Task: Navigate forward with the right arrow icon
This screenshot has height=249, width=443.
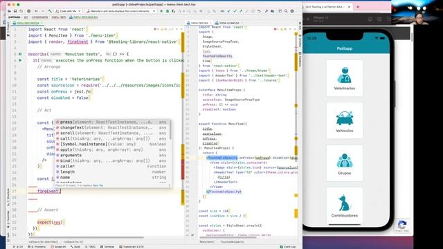Action: point(42,11)
